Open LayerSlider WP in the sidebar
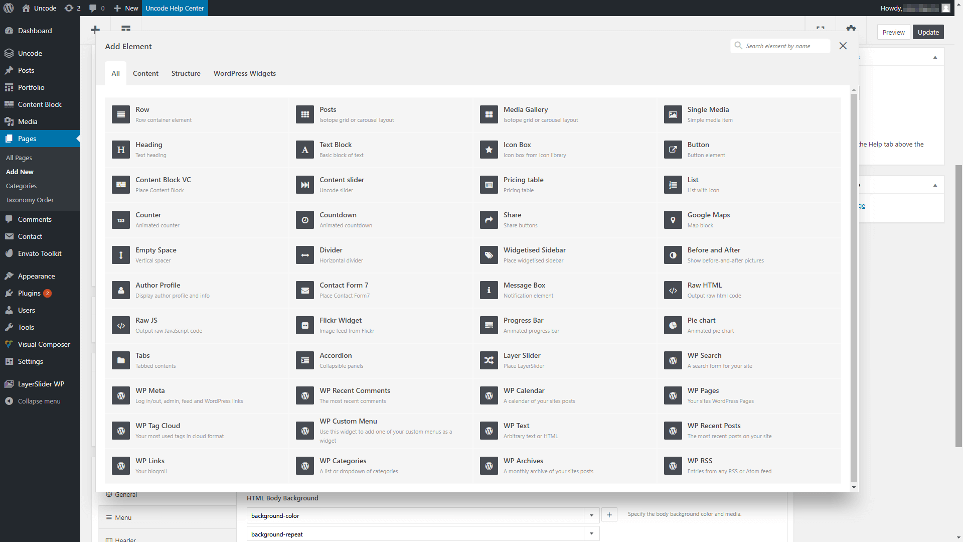This screenshot has width=963, height=542. click(x=40, y=384)
